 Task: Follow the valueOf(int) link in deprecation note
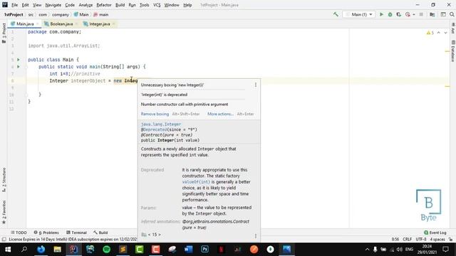(196, 182)
